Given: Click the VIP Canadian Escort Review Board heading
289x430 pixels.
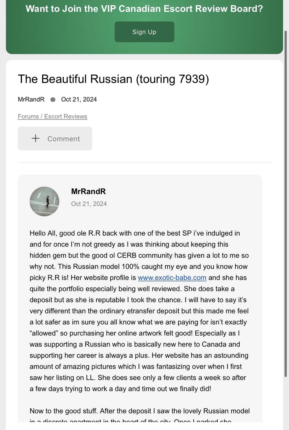Looking at the screenshot, I should (144, 9).
